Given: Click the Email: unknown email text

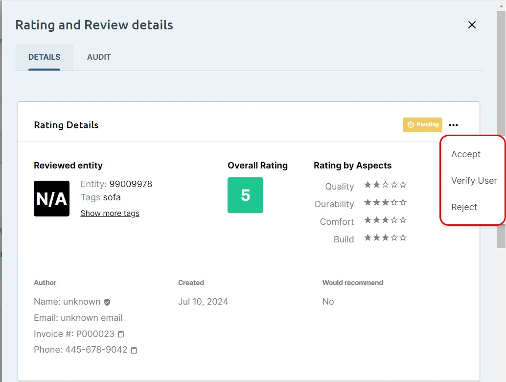Looking at the screenshot, I should [x=78, y=318].
